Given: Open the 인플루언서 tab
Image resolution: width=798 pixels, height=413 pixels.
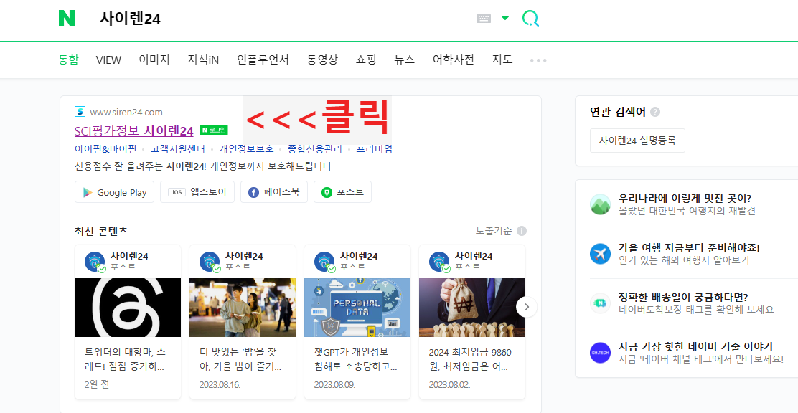Looking at the screenshot, I should pyautogui.click(x=263, y=60).
